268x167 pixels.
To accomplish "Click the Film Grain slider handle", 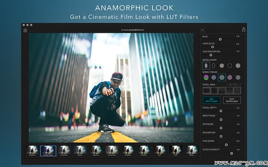I will (x=226, y=145).
